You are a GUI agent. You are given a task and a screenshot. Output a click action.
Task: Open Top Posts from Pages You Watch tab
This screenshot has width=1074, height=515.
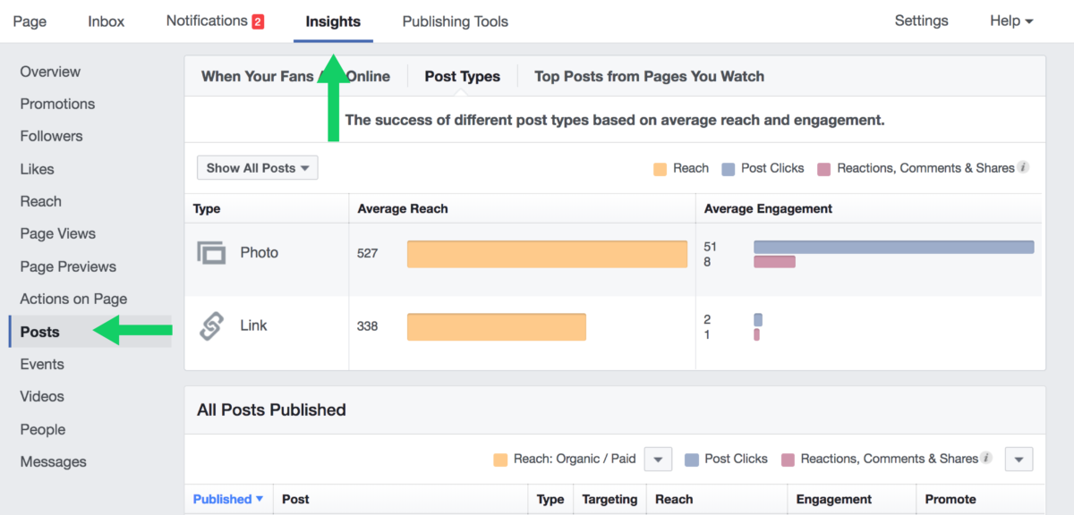point(649,76)
